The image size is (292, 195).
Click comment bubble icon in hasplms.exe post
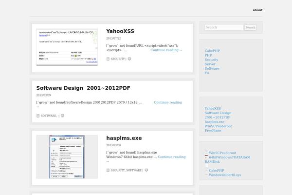[146, 170]
